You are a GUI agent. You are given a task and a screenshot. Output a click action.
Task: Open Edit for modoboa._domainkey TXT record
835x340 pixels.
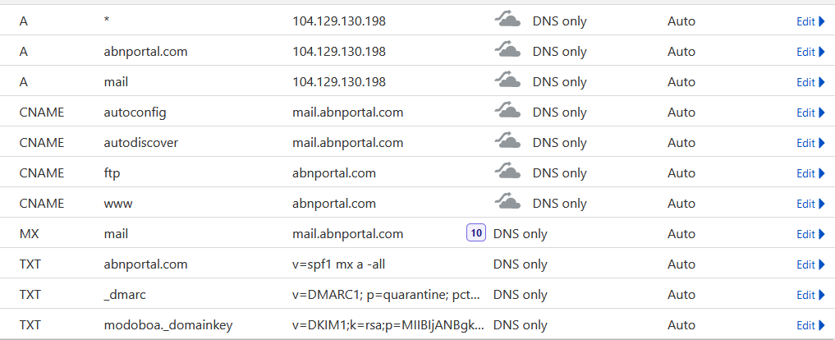coord(810,325)
